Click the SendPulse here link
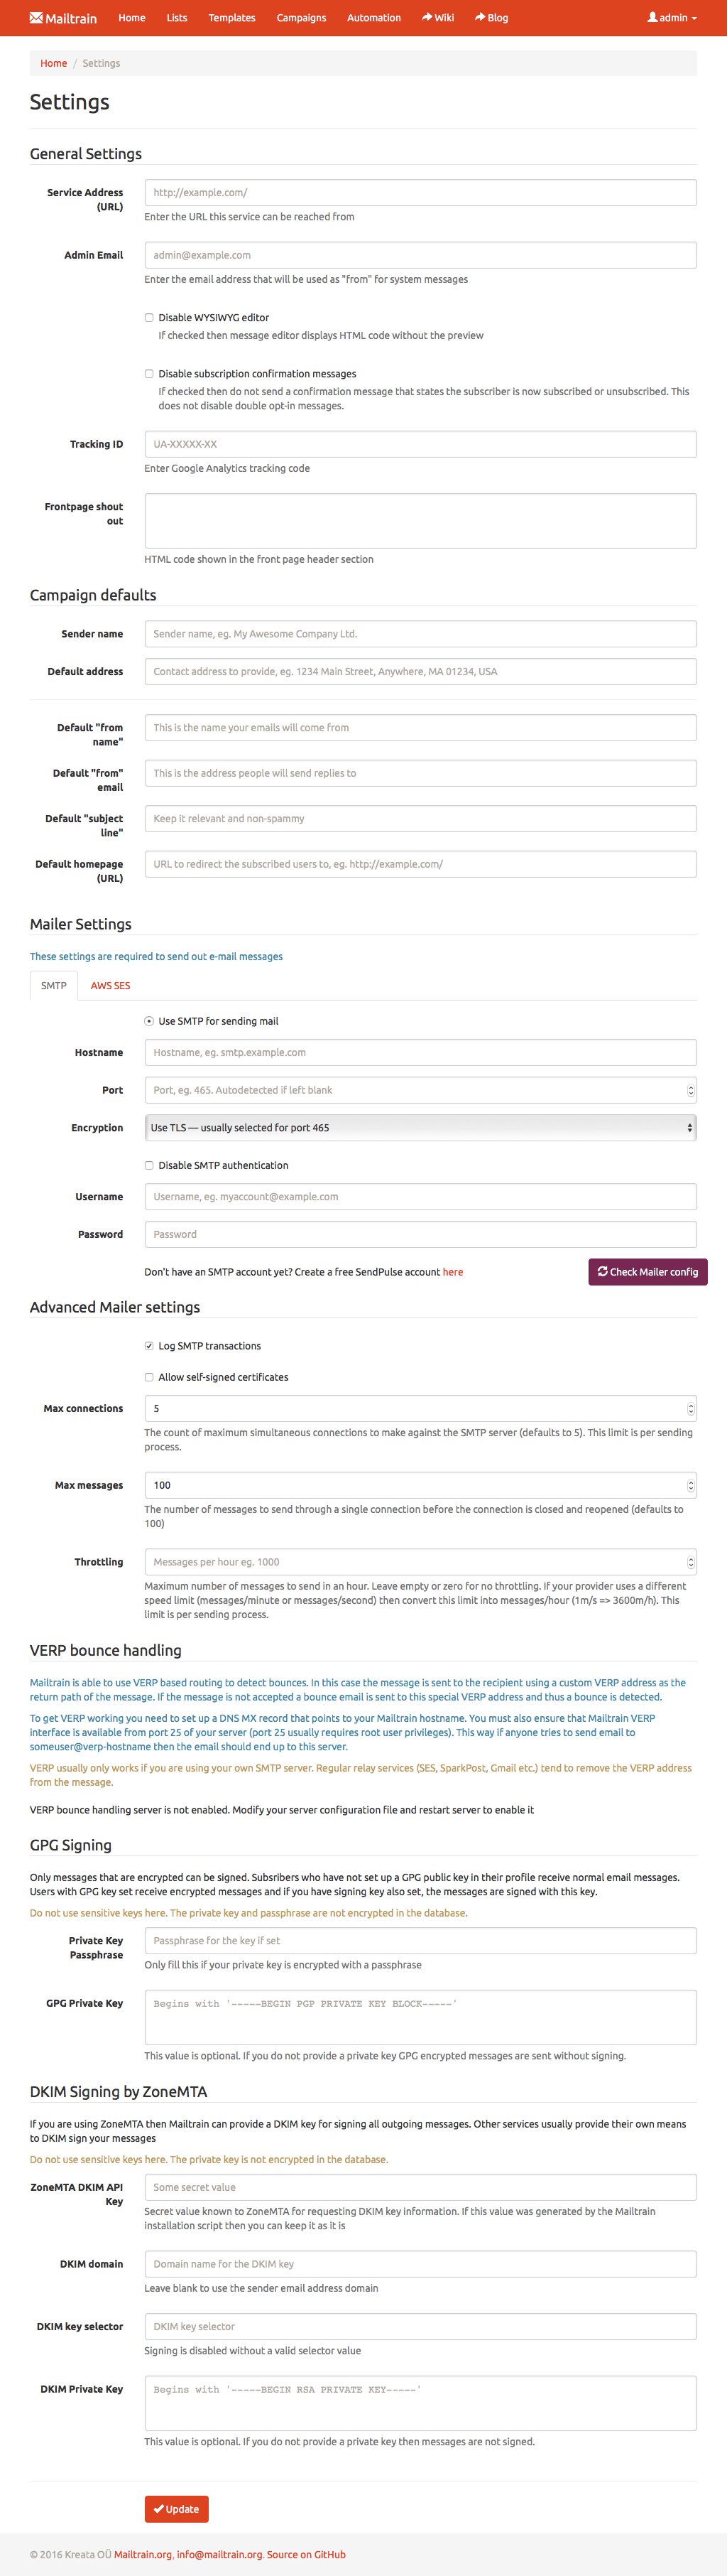 click(452, 1271)
